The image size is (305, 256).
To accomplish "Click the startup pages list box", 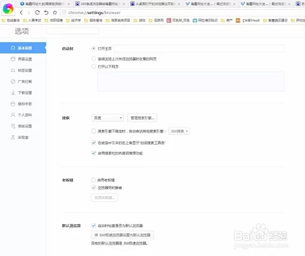I will [191, 82].
